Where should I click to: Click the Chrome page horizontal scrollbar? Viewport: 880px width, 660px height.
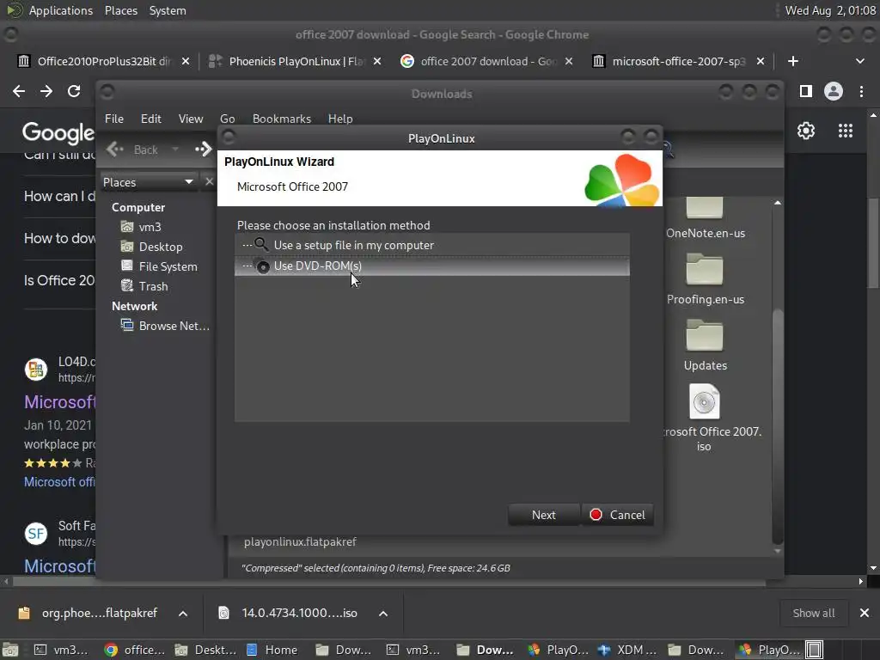388,582
